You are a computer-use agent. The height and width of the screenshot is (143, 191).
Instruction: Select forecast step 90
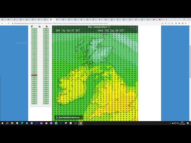tap(46, 83)
